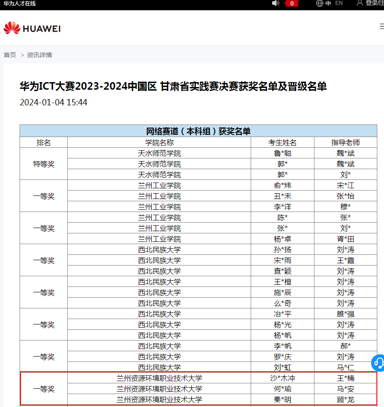384x407 pixels.
Task: Click the user account icon
Action: click(x=360, y=3)
